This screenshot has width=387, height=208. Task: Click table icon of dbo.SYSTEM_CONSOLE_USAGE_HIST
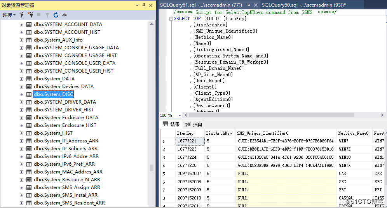click(x=29, y=55)
